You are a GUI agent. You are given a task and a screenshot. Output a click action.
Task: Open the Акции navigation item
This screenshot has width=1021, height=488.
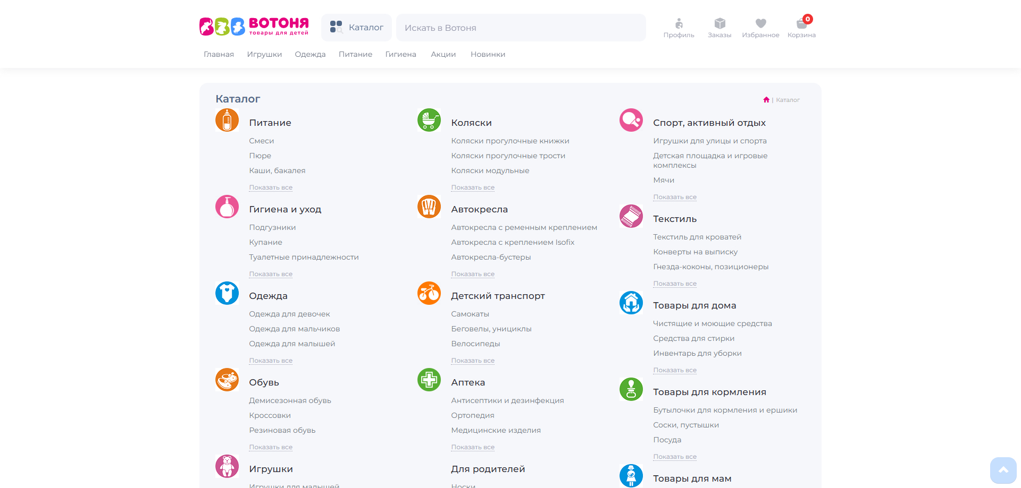[x=443, y=54]
